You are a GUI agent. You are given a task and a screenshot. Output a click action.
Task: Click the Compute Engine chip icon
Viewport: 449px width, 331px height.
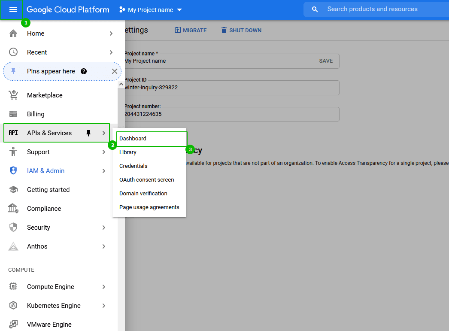pos(13,287)
